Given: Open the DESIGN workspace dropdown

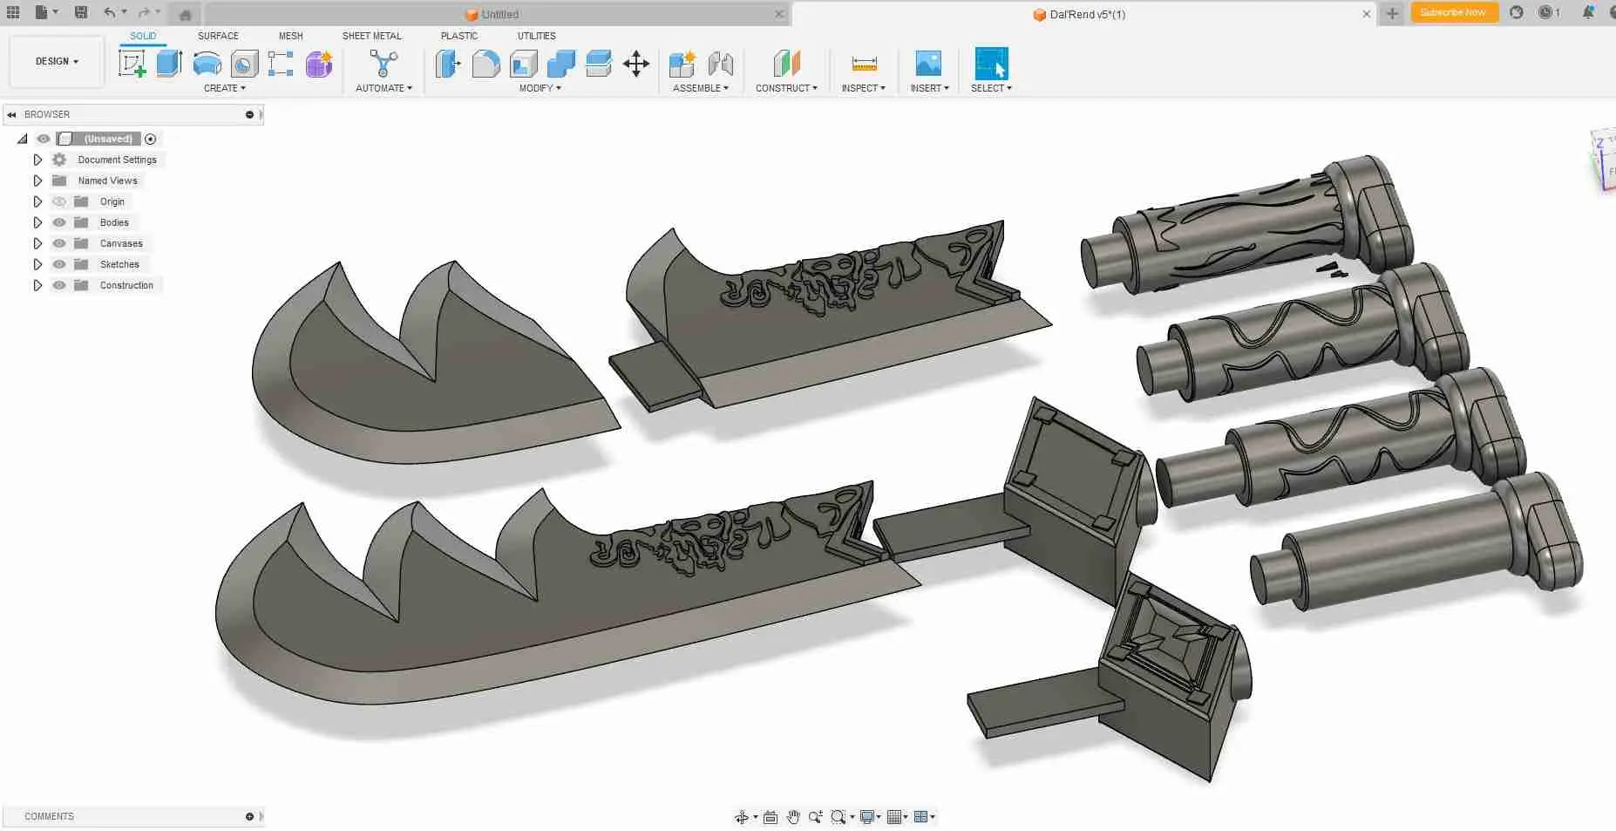Looking at the screenshot, I should (57, 61).
